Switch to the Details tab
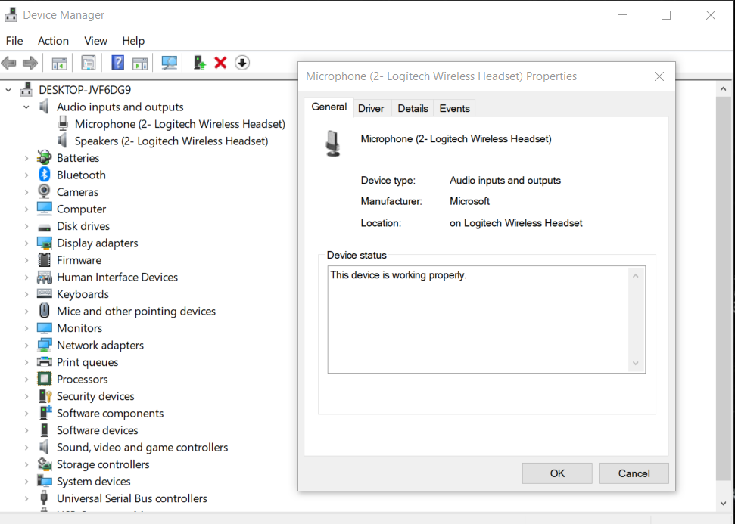This screenshot has width=735, height=524. (x=413, y=108)
